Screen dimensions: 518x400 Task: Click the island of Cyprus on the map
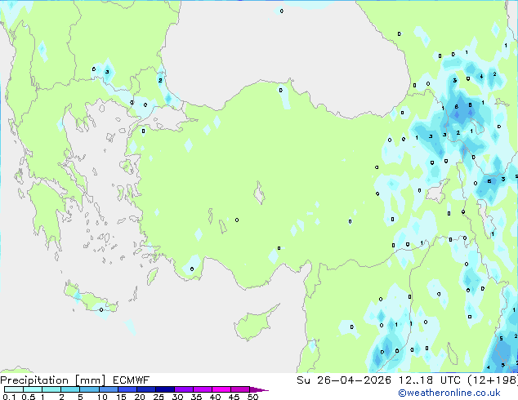[252, 323]
